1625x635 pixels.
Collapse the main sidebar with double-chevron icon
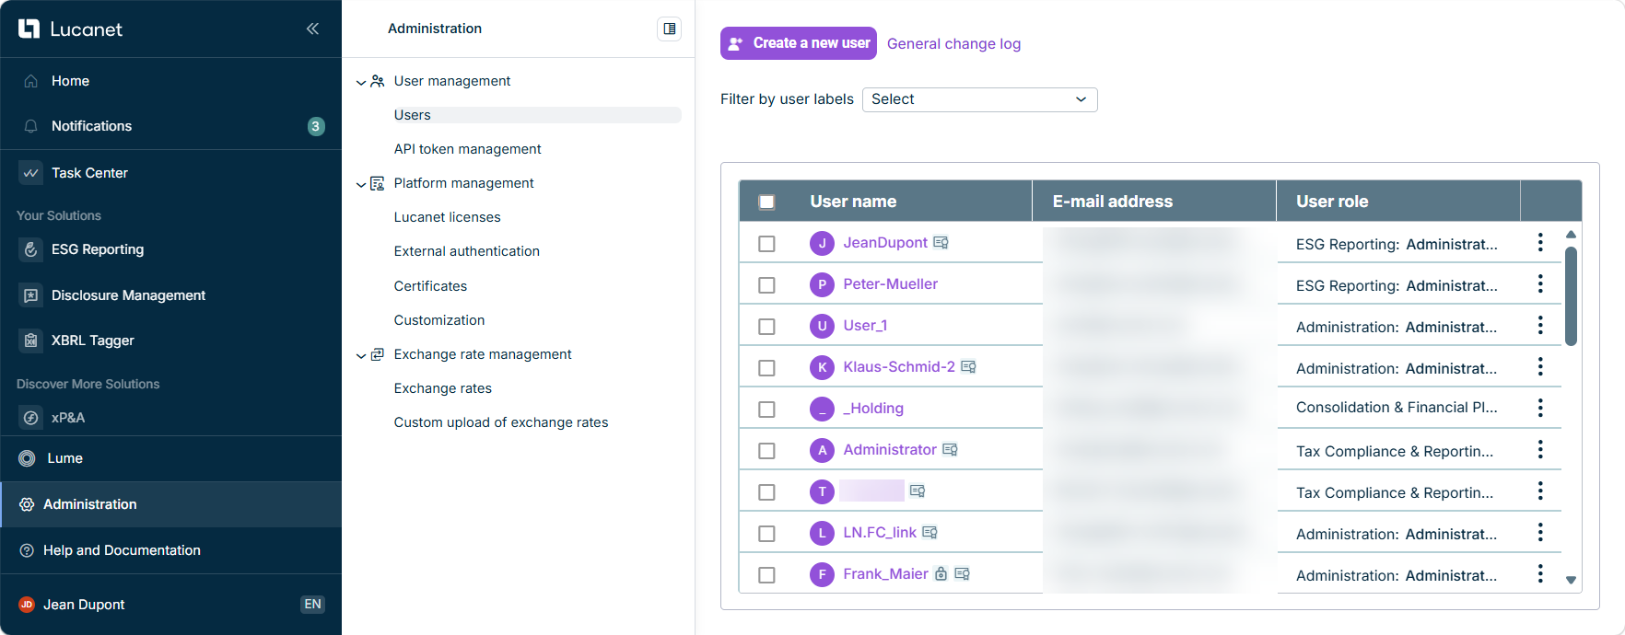click(x=312, y=29)
